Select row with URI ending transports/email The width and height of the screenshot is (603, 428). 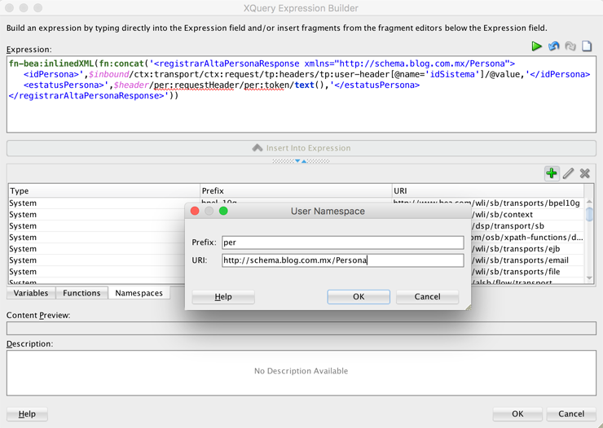click(x=296, y=260)
